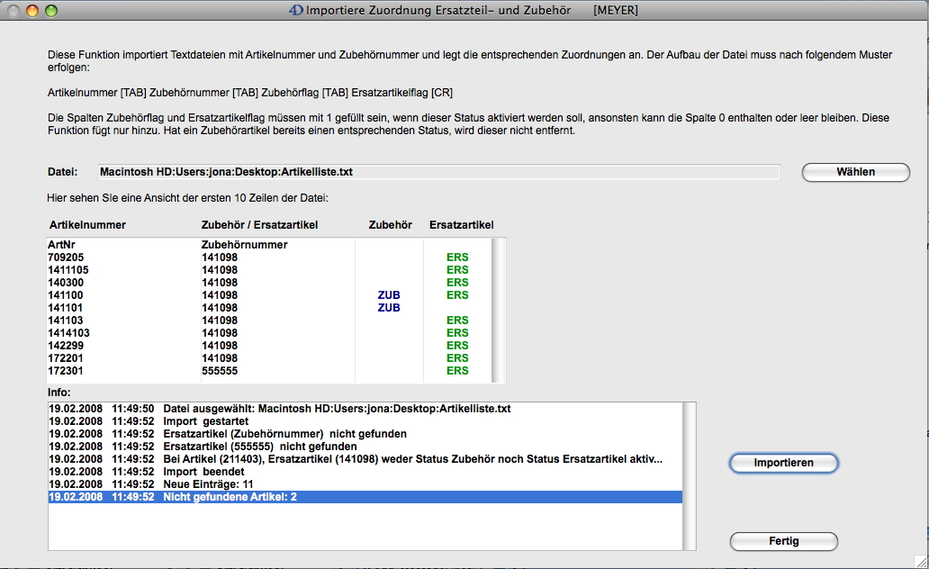Viewport: 929px width, 569px height.
Task: Click the Wählen button to choose file
Action: click(x=855, y=172)
